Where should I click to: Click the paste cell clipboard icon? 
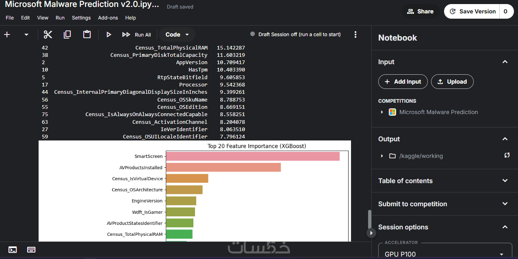(x=87, y=35)
